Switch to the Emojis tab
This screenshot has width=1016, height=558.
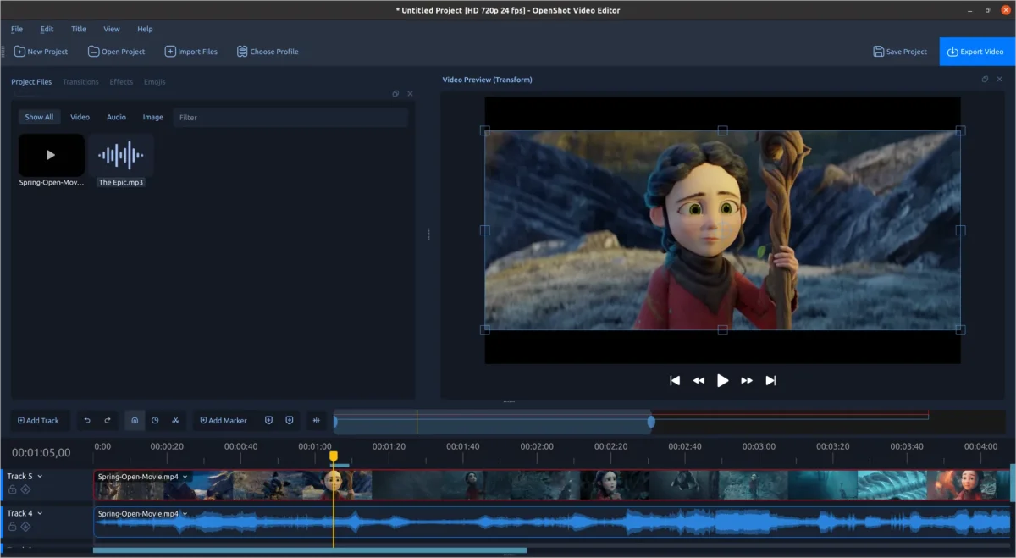[x=155, y=82]
